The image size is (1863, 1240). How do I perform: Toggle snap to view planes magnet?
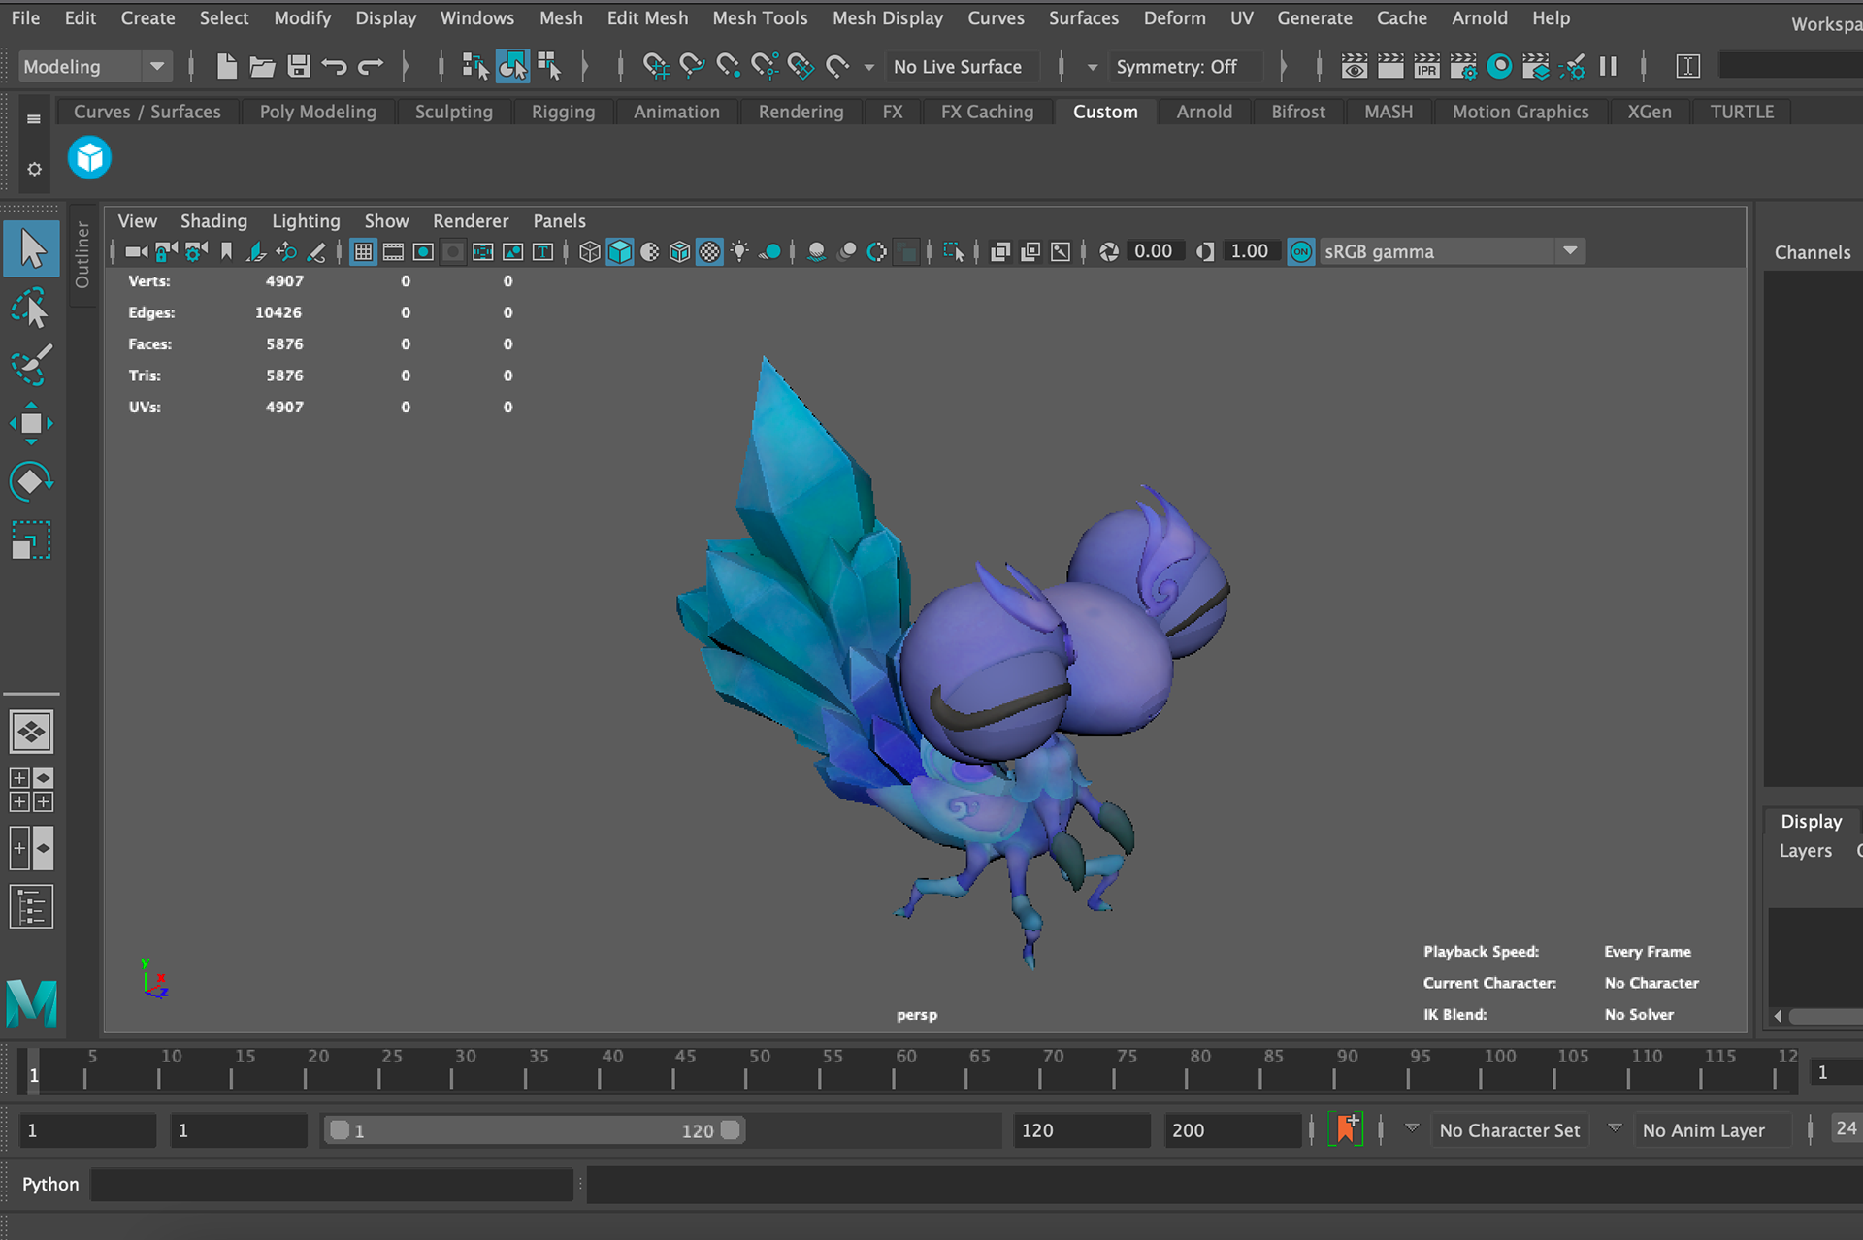tap(801, 66)
